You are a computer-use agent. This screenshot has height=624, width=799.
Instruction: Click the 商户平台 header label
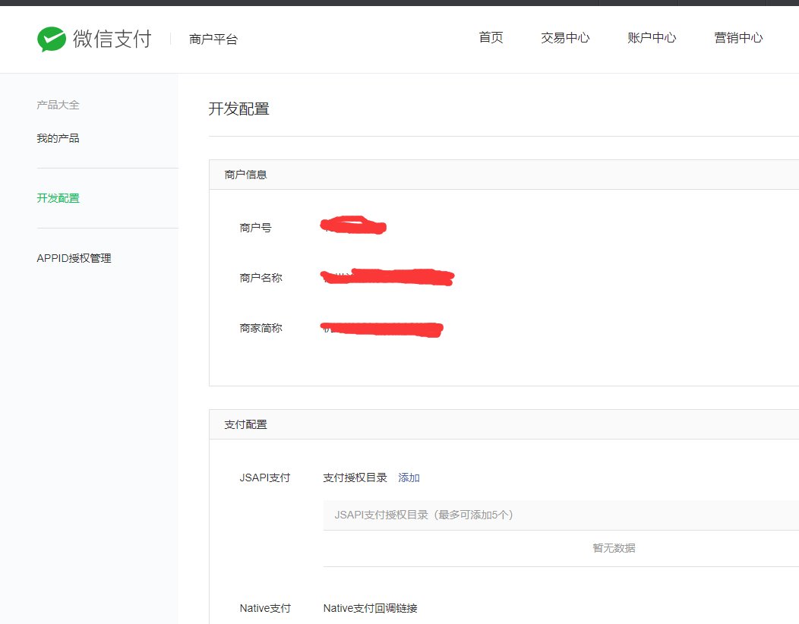213,39
